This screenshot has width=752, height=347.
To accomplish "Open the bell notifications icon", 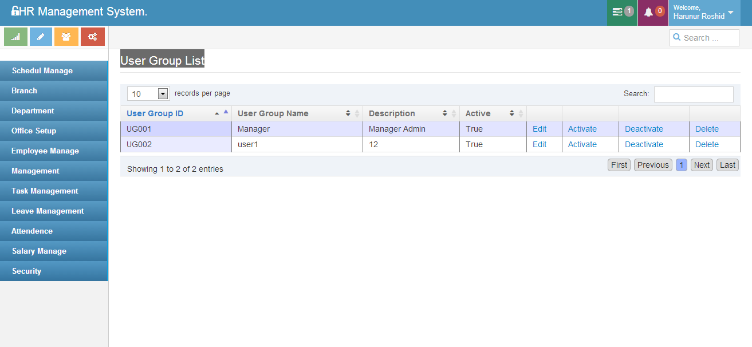I will click(648, 12).
